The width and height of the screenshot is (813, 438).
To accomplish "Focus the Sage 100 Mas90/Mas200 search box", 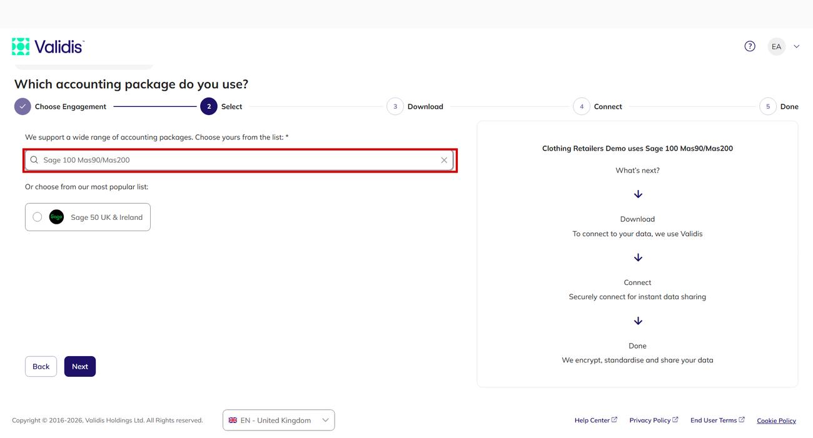I will pyautogui.click(x=240, y=160).
